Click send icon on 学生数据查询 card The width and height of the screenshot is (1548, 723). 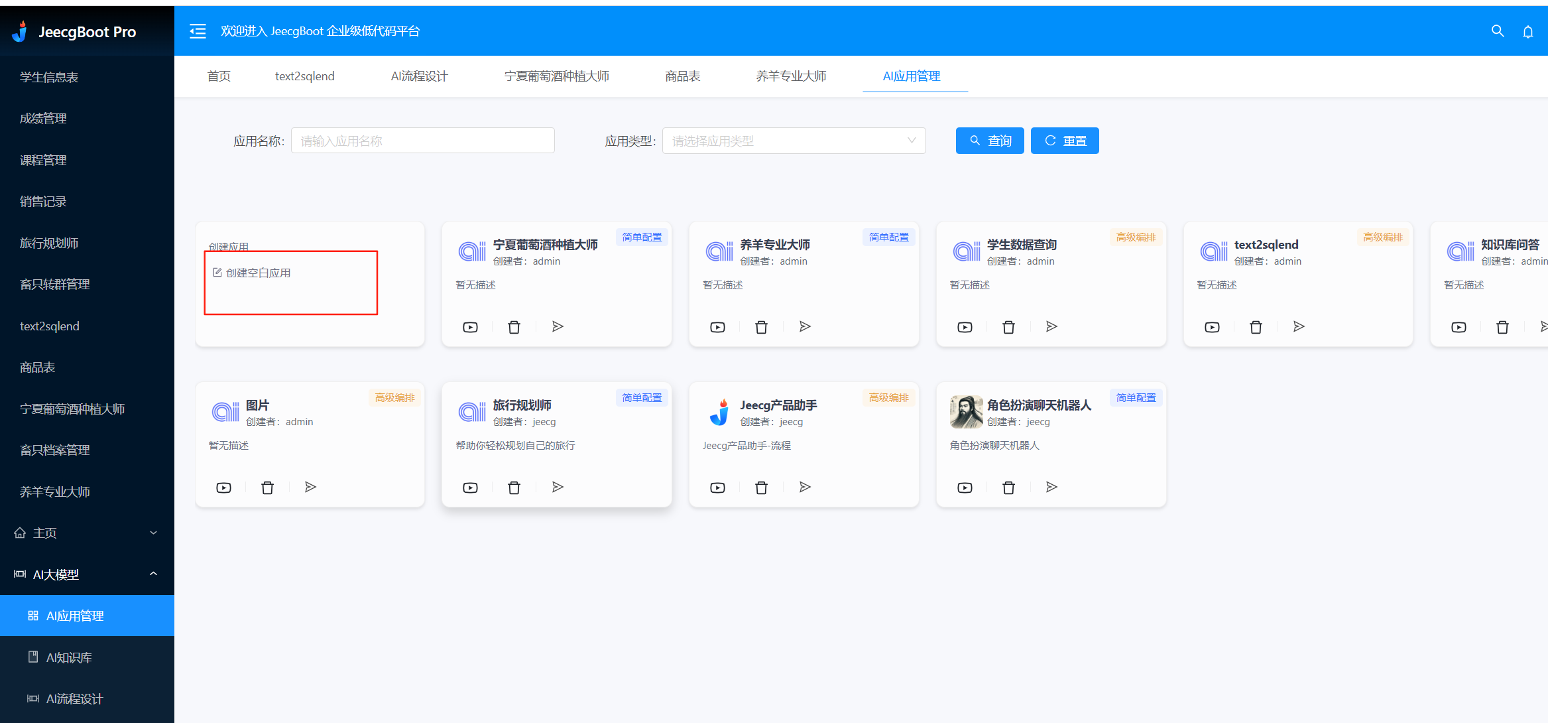point(1051,326)
